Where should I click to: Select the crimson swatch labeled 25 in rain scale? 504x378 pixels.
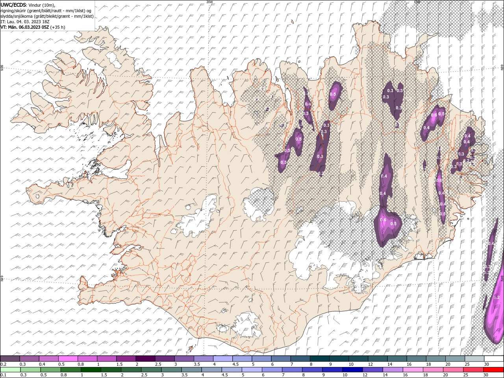(x=472, y=370)
